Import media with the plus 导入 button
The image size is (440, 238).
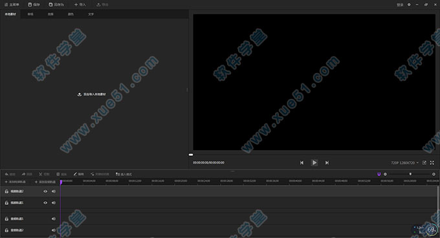click(x=80, y=5)
